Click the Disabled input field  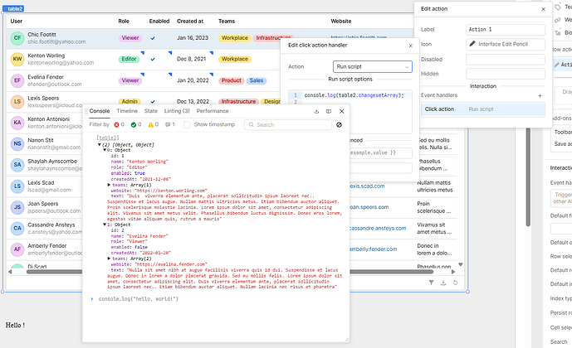point(506,60)
